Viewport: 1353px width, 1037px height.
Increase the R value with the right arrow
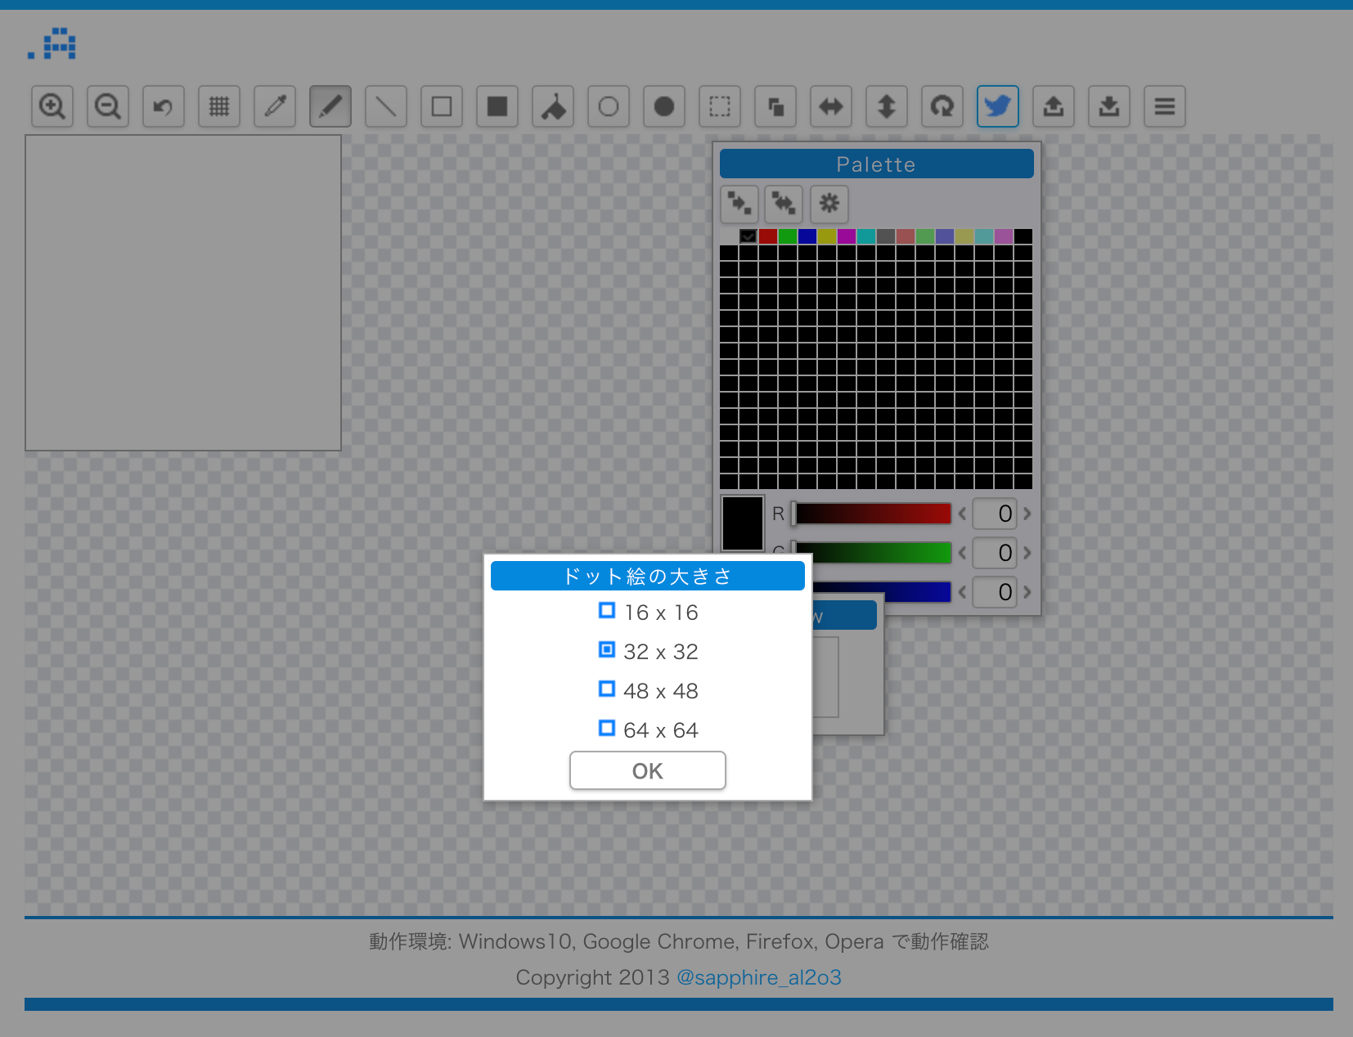pyautogui.click(x=1027, y=514)
